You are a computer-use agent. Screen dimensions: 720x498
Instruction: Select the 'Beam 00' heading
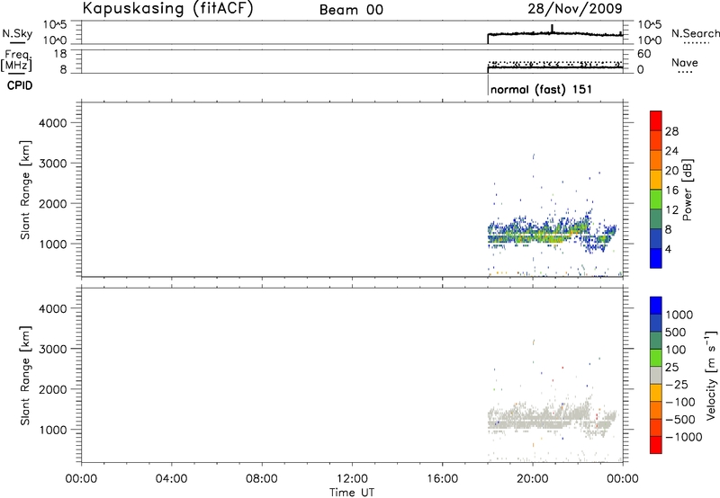(351, 10)
